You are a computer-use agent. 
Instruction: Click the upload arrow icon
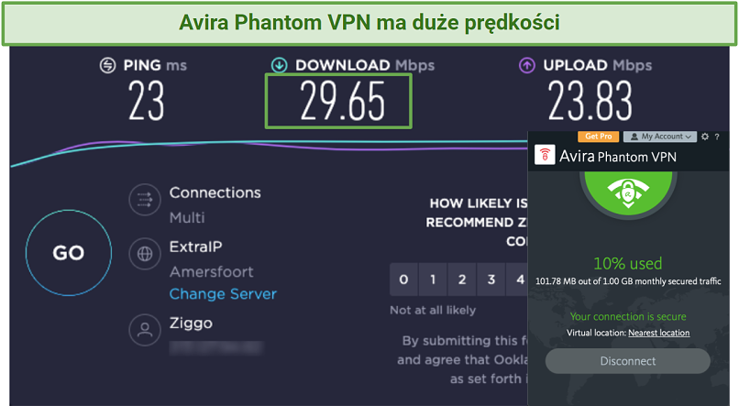tap(527, 65)
